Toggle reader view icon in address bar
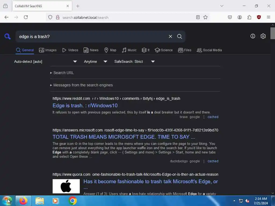The image size is (275, 206). (x=198, y=17)
